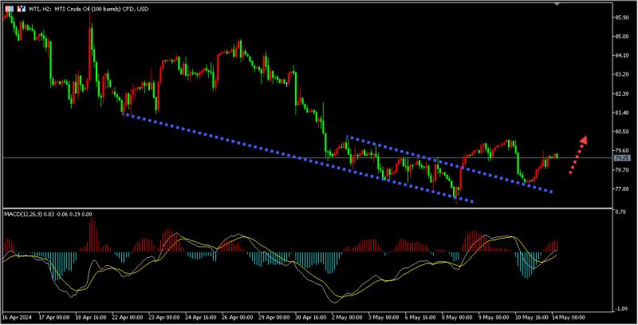This screenshot has height=325, width=638.
Task: Click the '3 May 08:00' time label
Action: click(x=384, y=317)
